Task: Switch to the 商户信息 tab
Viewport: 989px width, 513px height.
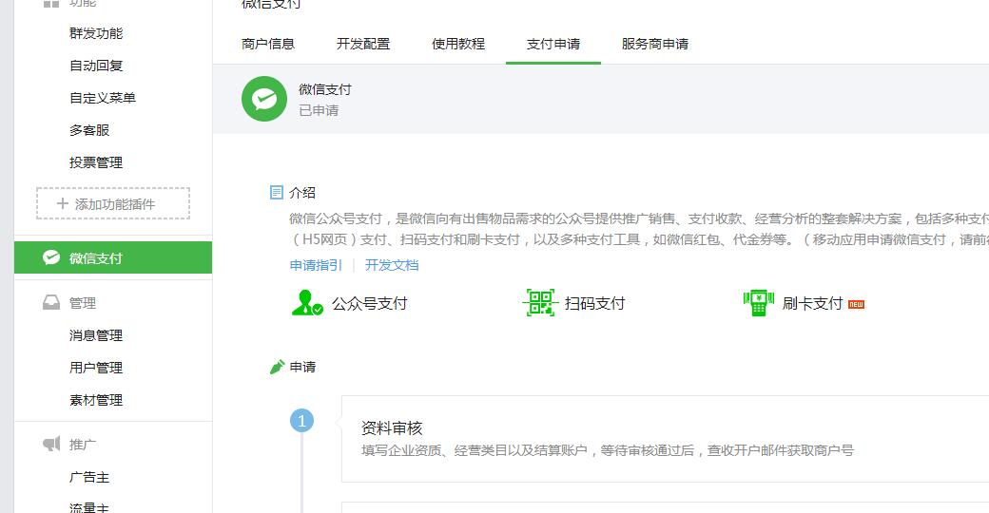Action: point(268,44)
